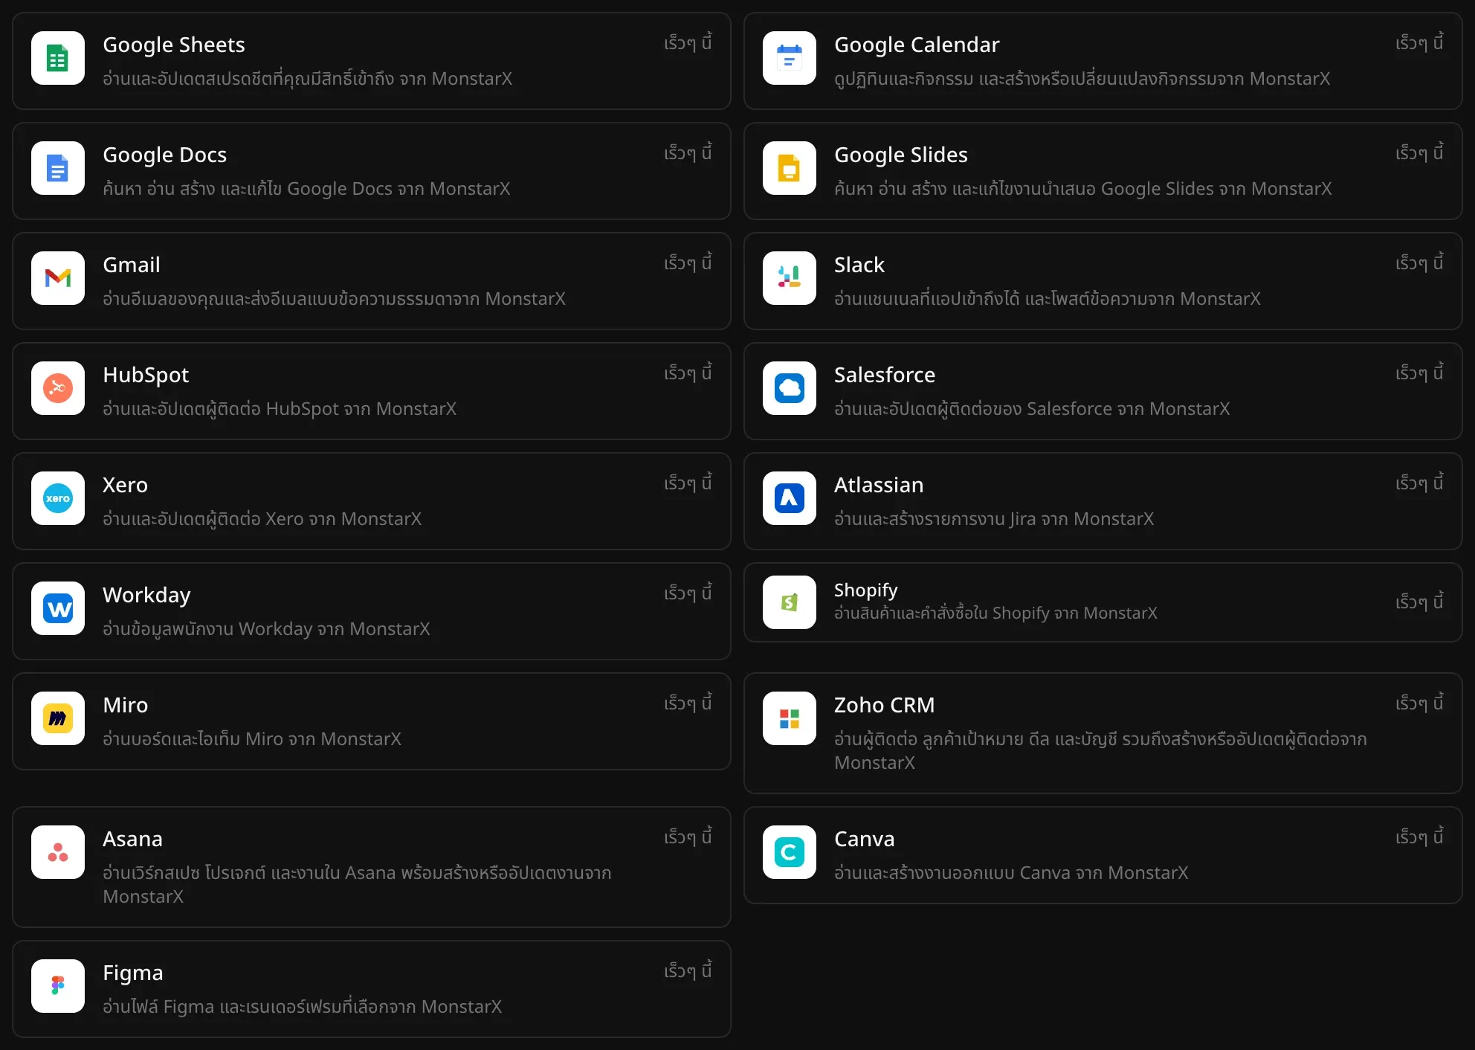The image size is (1475, 1050).
Task: Click the Slack logo icon
Action: pyautogui.click(x=790, y=278)
